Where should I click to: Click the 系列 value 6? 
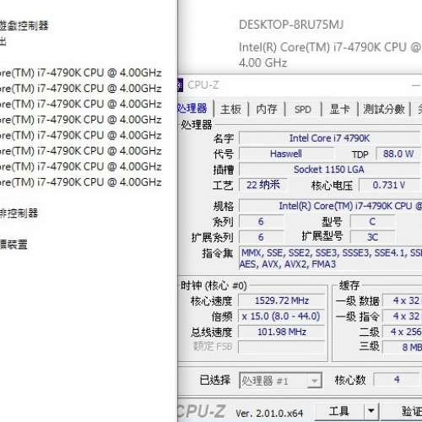261,222
